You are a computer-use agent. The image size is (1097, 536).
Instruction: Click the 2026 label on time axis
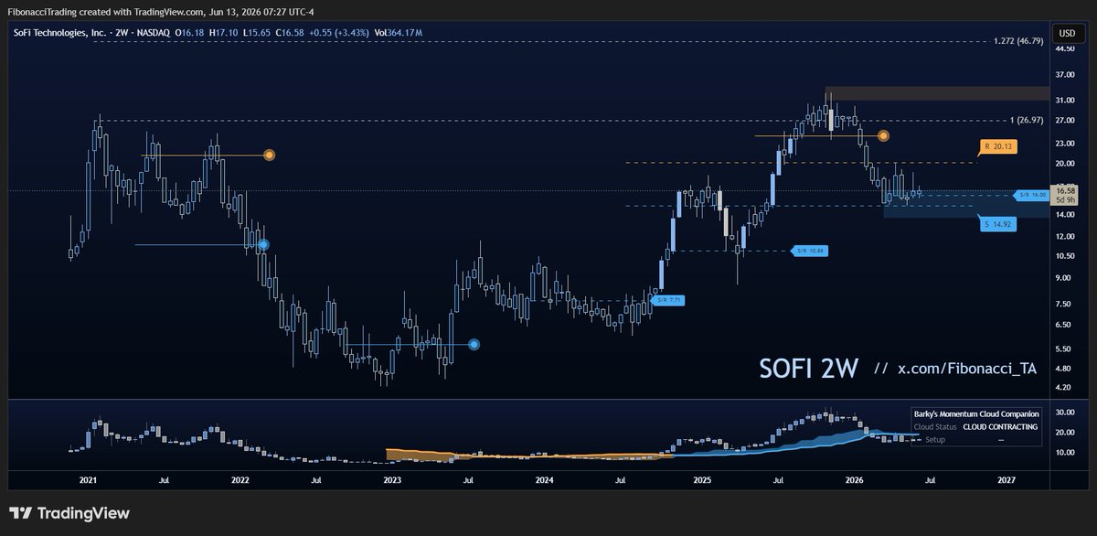click(855, 479)
